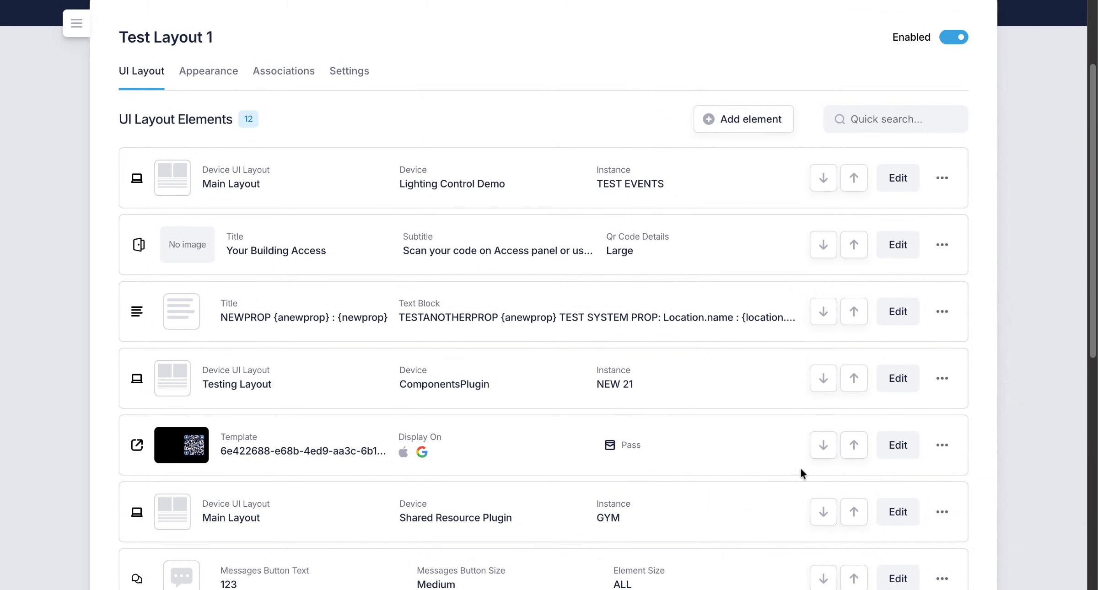Edit the Messages Button element
The image size is (1098, 590).
coord(898,579)
